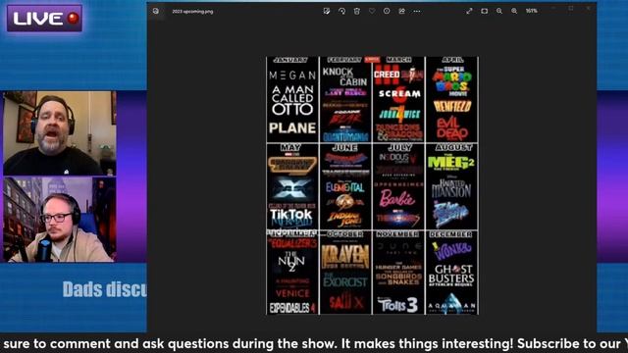Click THE NUN 2 title
Image resolution: width=628 pixels, height=353 pixels.
point(292,262)
